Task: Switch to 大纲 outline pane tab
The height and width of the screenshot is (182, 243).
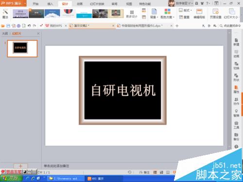Action: click(5, 33)
